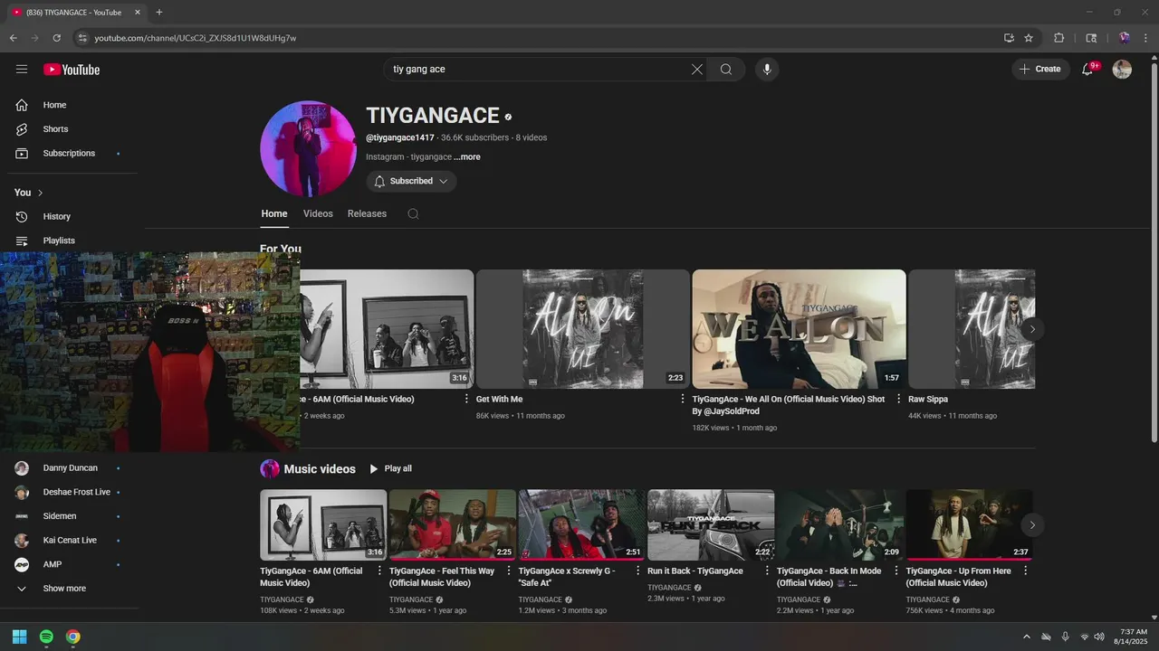
Task: Open Back In Mode video thumbnail
Action: click(840, 525)
